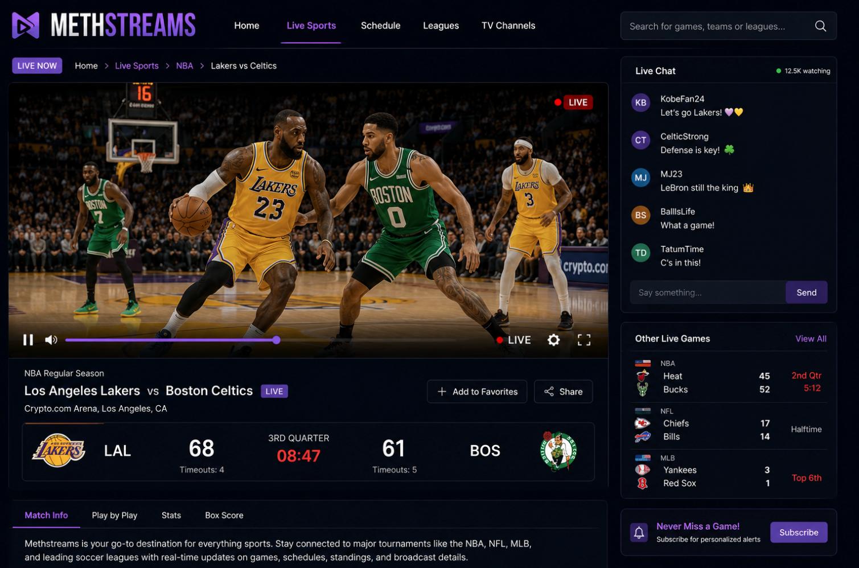Click the flag icon beside NFL league label
Screen dimensions: 859x568
tap(643, 411)
